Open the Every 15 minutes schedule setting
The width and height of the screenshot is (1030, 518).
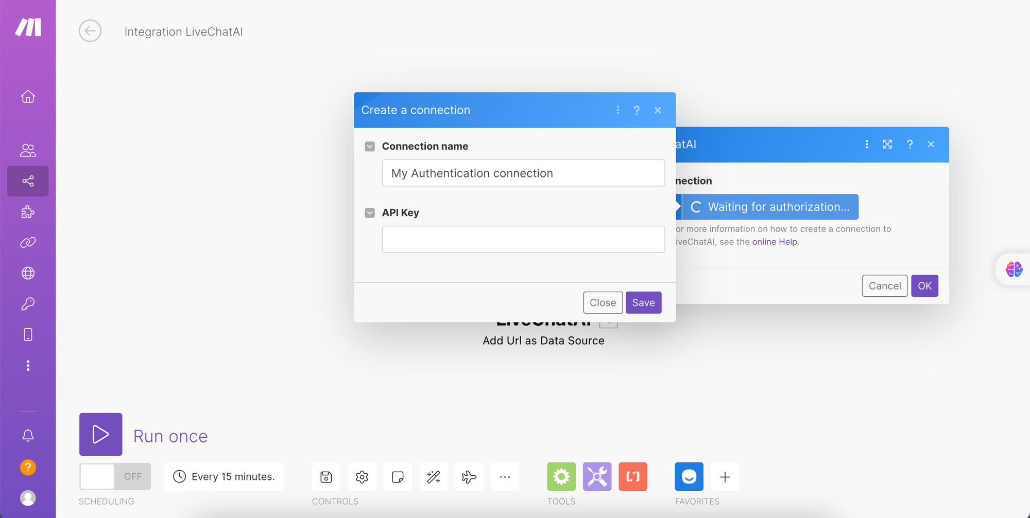(224, 476)
